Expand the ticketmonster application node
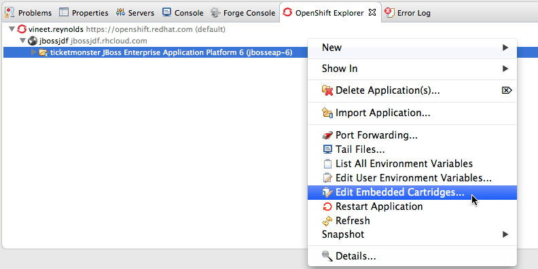538x269 pixels. pyautogui.click(x=34, y=52)
